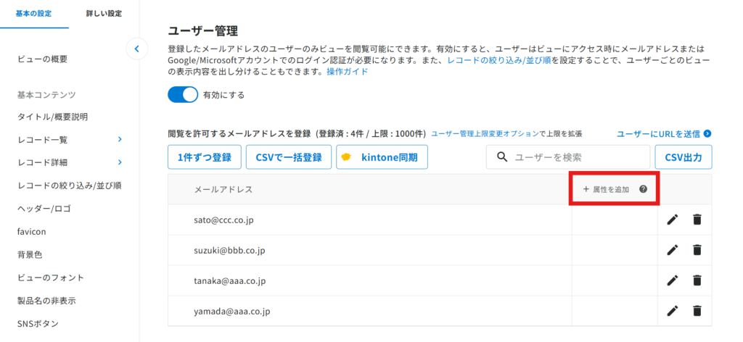This screenshot has height=342, width=743.
Task: Edit the sato@ccc.co.jp user with pencil icon
Action: coord(673,220)
